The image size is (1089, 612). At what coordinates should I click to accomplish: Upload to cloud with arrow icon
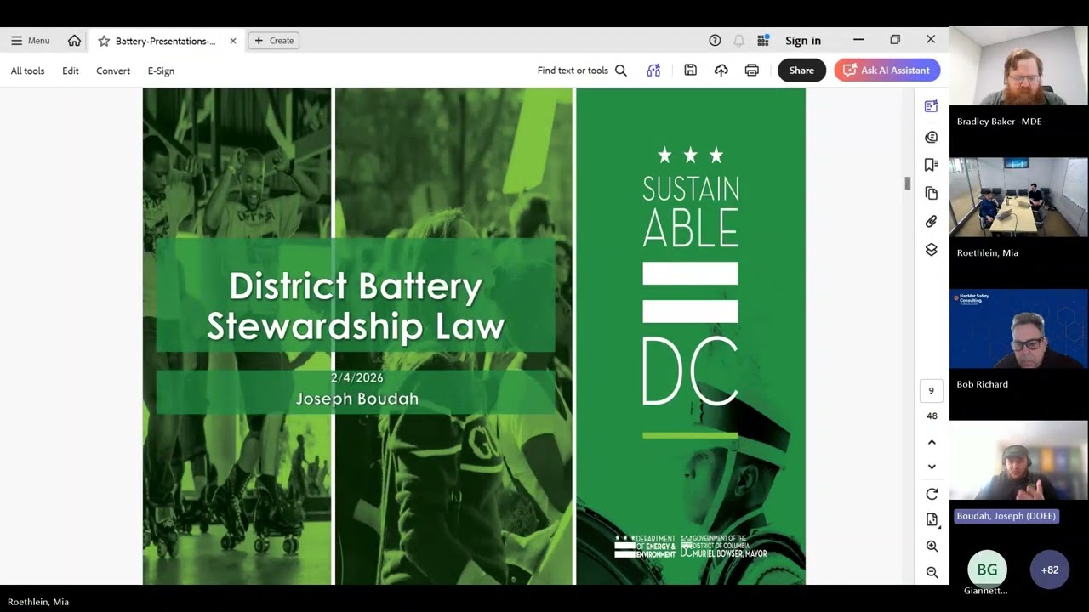coord(721,71)
